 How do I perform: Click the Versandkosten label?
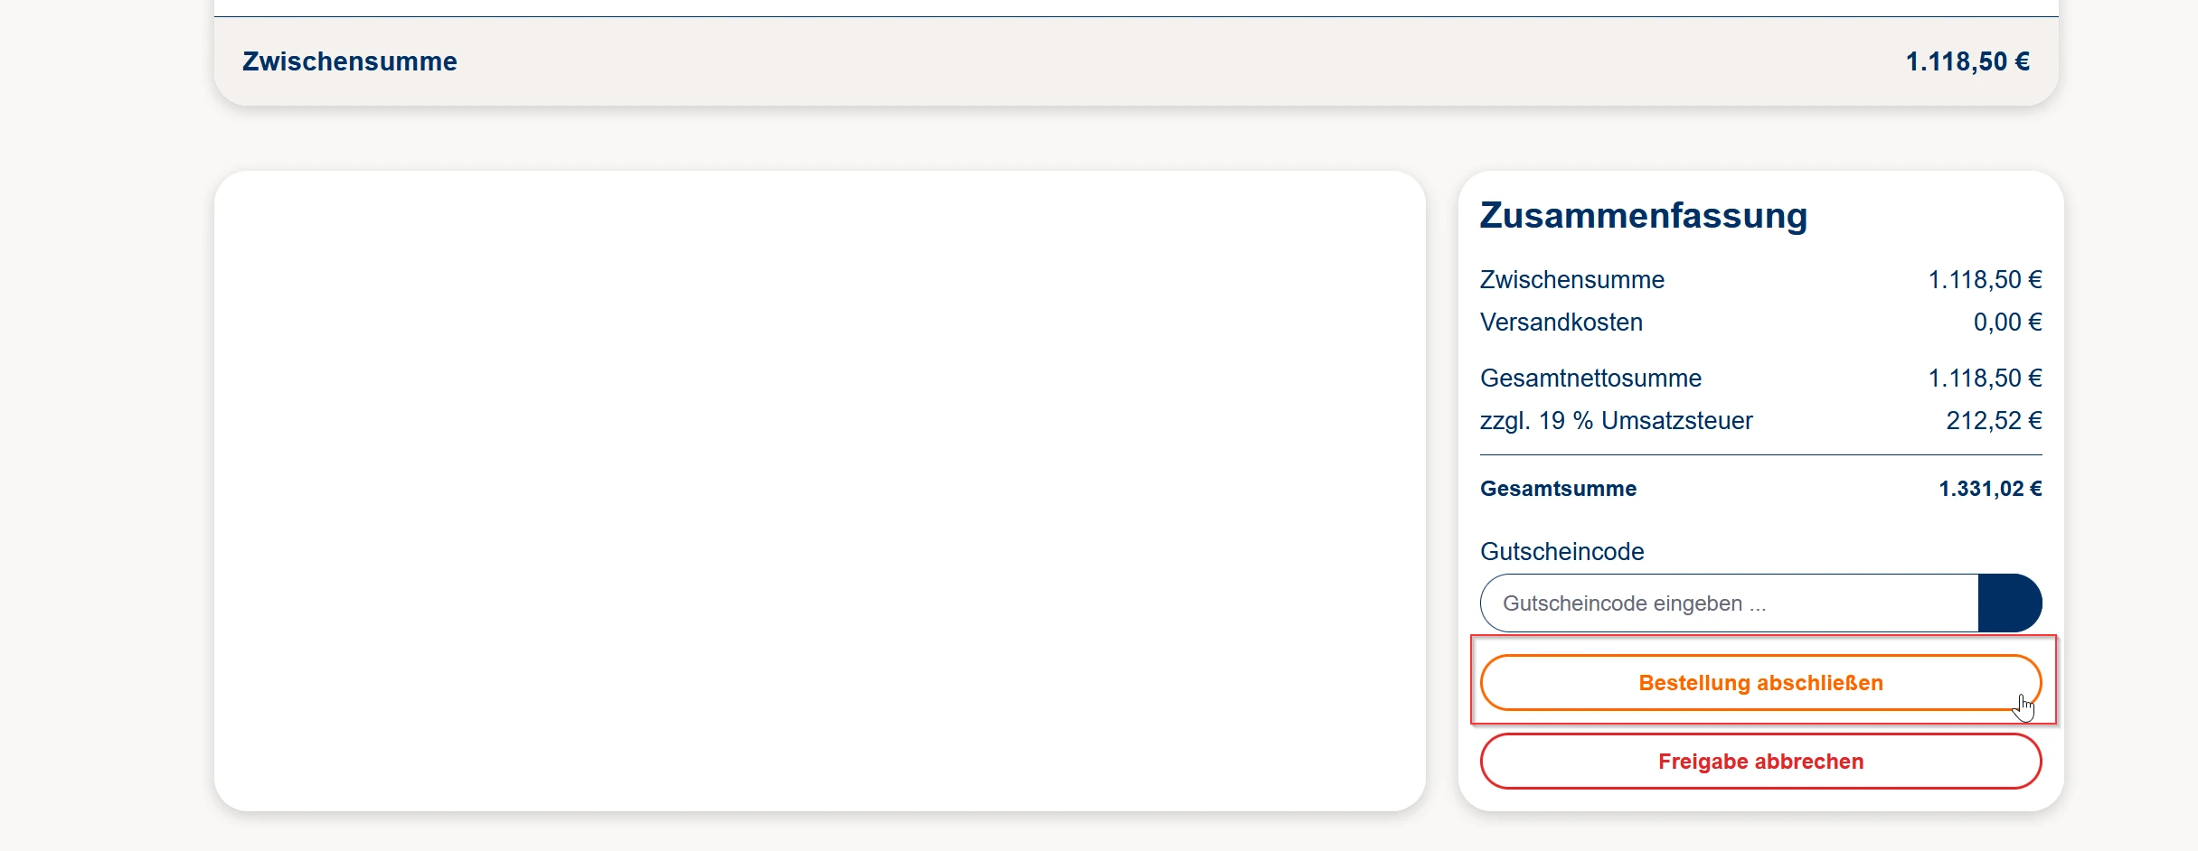[x=1561, y=323]
